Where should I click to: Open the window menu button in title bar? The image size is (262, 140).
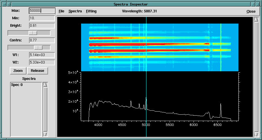click(x=5, y=4)
